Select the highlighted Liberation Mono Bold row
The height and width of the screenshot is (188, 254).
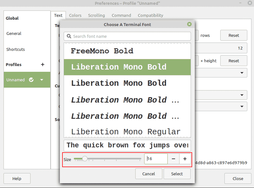tap(127, 67)
